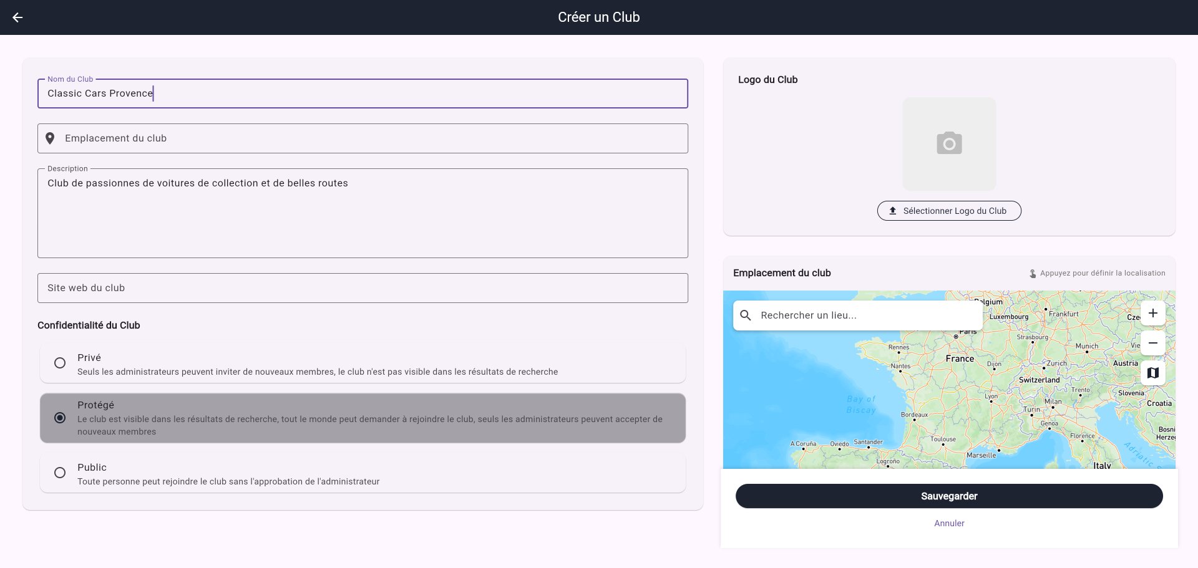Click the upload icon on logo button
This screenshot has height=568, width=1198.
point(892,211)
